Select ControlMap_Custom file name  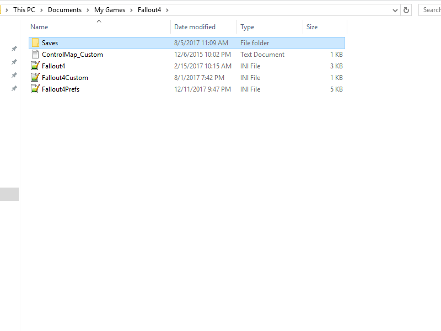(72, 54)
